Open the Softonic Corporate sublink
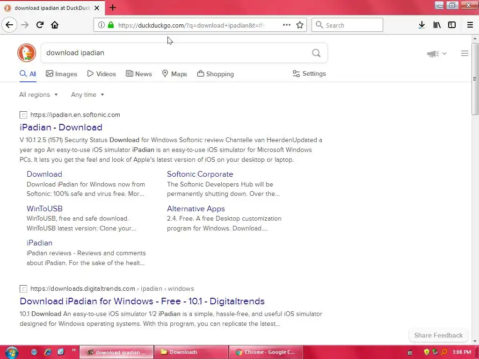The height and width of the screenshot is (359, 479). tap(200, 174)
